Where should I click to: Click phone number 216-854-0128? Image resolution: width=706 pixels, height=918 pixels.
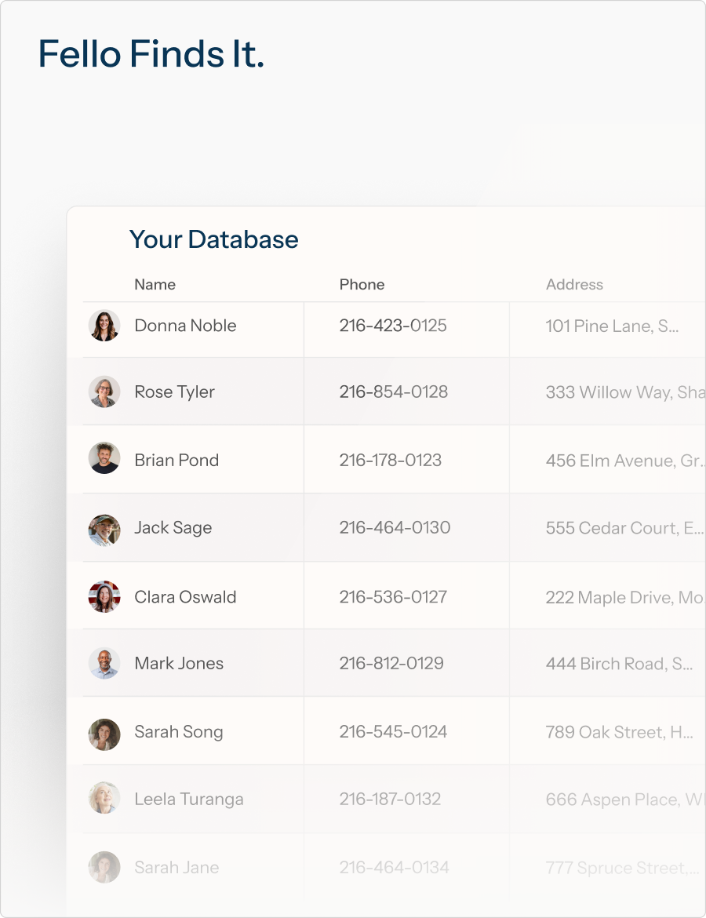click(x=393, y=392)
